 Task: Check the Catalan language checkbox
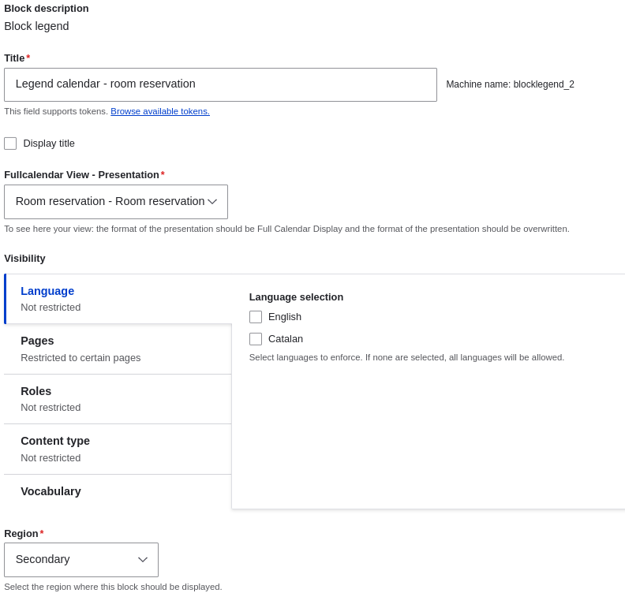point(256,339)
